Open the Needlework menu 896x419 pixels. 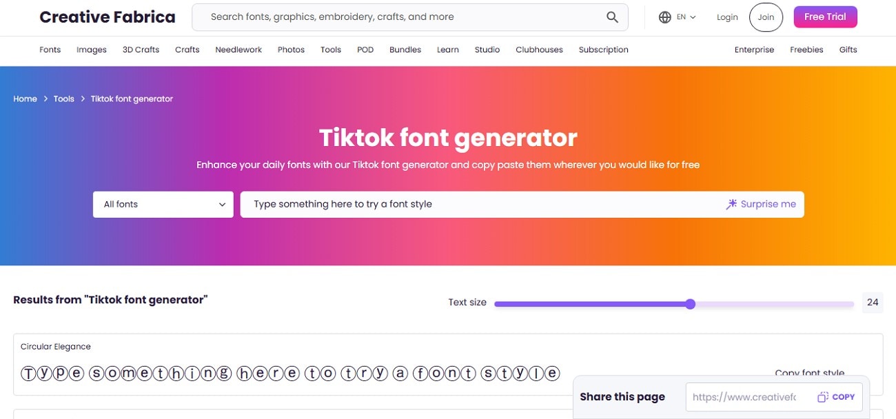coord(238,50)
